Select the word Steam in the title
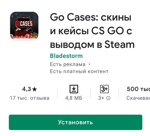Viewport: 150px width, 136px height. click(x=119, y=45)
